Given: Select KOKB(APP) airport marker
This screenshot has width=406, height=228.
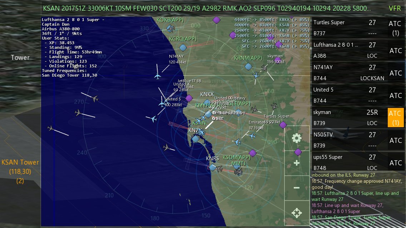Looking at the screenshot, I should 170,28.
